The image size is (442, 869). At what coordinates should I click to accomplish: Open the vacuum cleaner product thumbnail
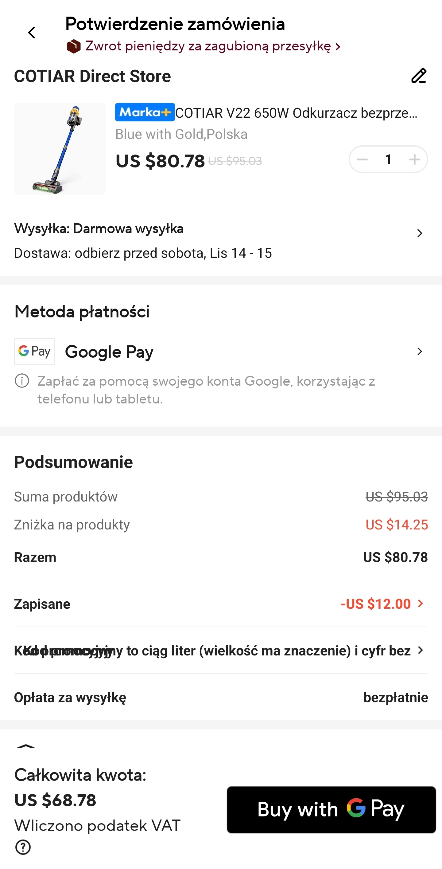pos(60,149)
